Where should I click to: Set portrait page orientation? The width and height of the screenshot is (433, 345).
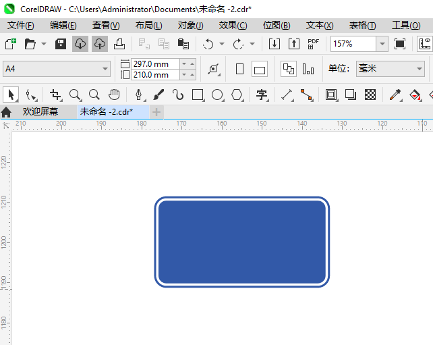click(x=239, y=69)
